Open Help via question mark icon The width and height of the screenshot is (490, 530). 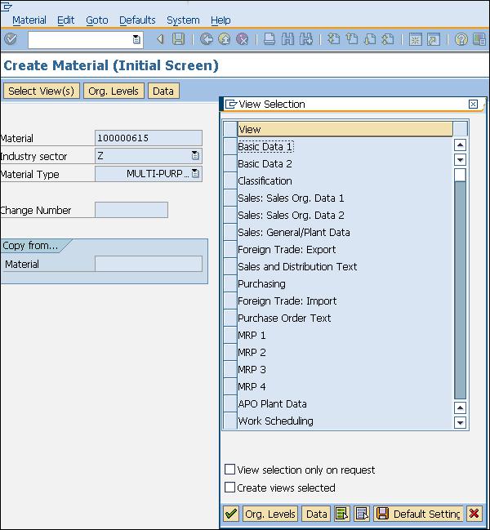click(x=461, y=39)
